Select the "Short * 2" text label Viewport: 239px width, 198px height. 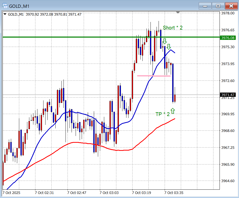click(172, 28)
